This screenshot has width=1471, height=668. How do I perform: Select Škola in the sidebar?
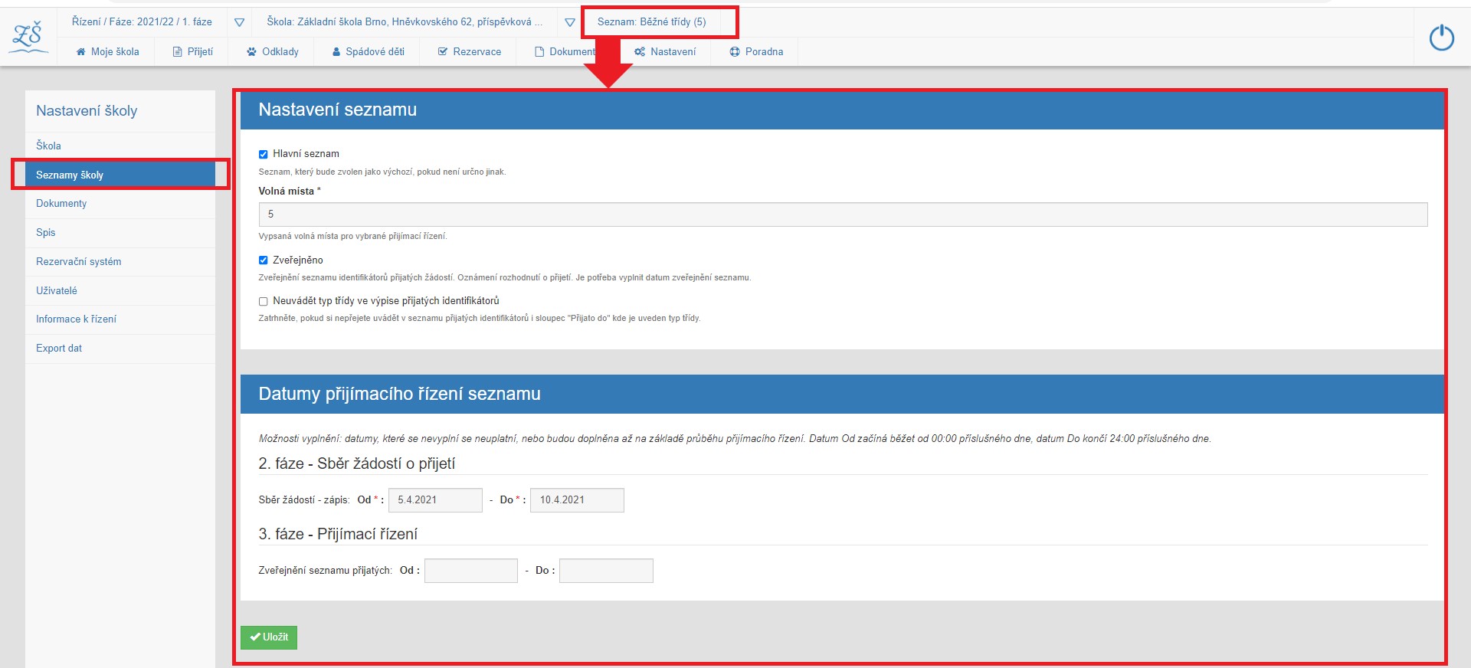120,146
